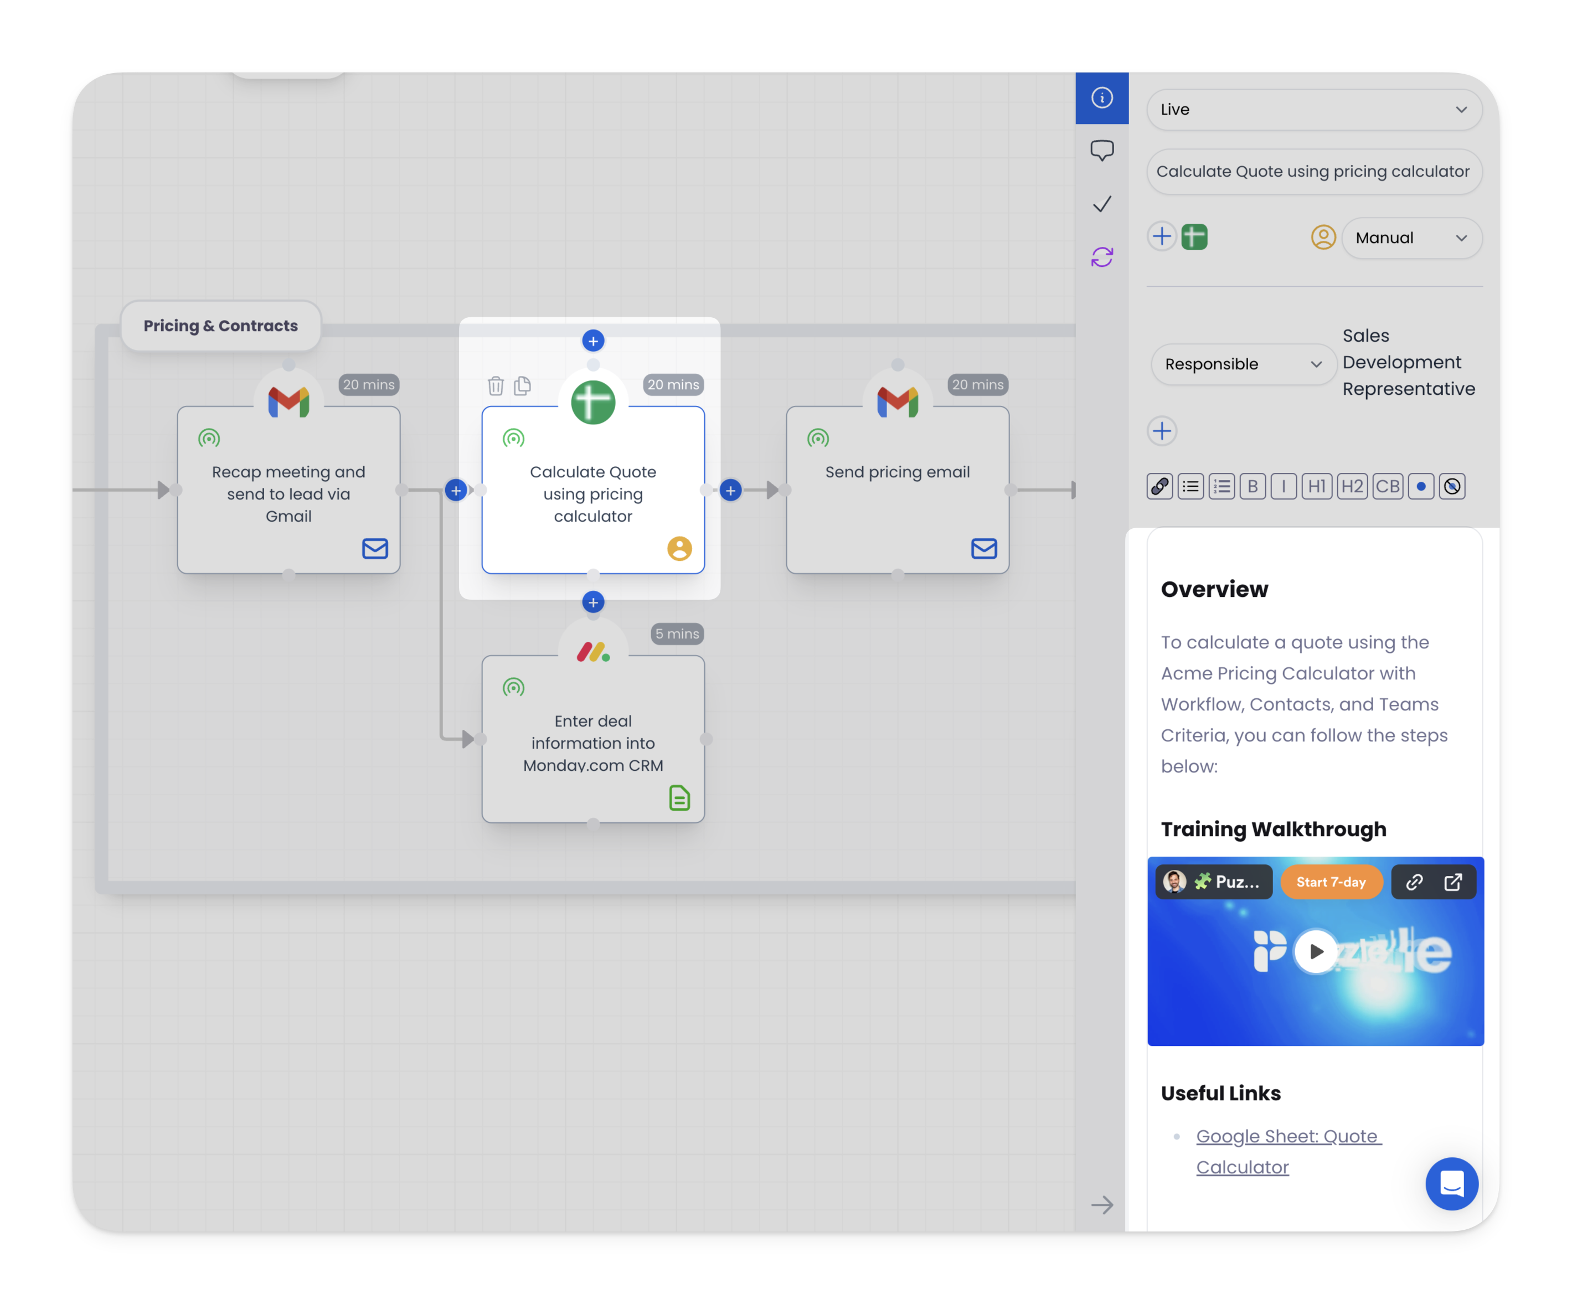Screen dimensions: 1572x1304
Task: Click Gmail icon on Recap meeting step
Action: pos(288,402)
